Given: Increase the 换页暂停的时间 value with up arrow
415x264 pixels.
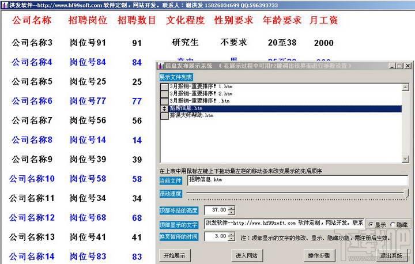Looking at the screenshot, I should point(231,234).
